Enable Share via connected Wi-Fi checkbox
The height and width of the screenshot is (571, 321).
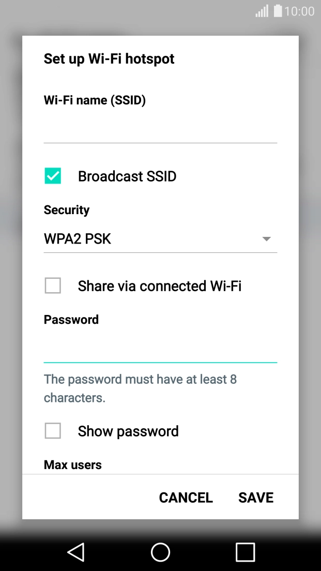pos(53,285)
